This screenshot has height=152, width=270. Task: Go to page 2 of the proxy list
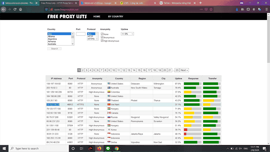pyautogui.click(x=83, y=70)
